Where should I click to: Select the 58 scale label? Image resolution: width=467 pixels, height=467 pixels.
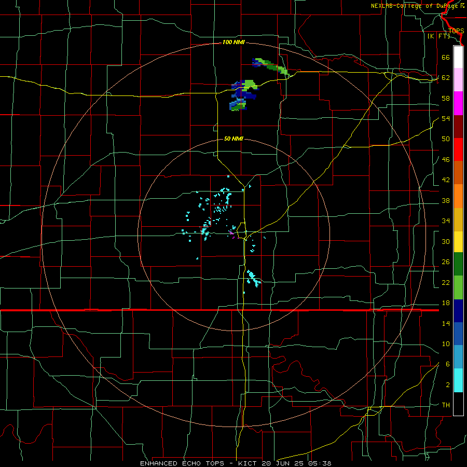446,98
